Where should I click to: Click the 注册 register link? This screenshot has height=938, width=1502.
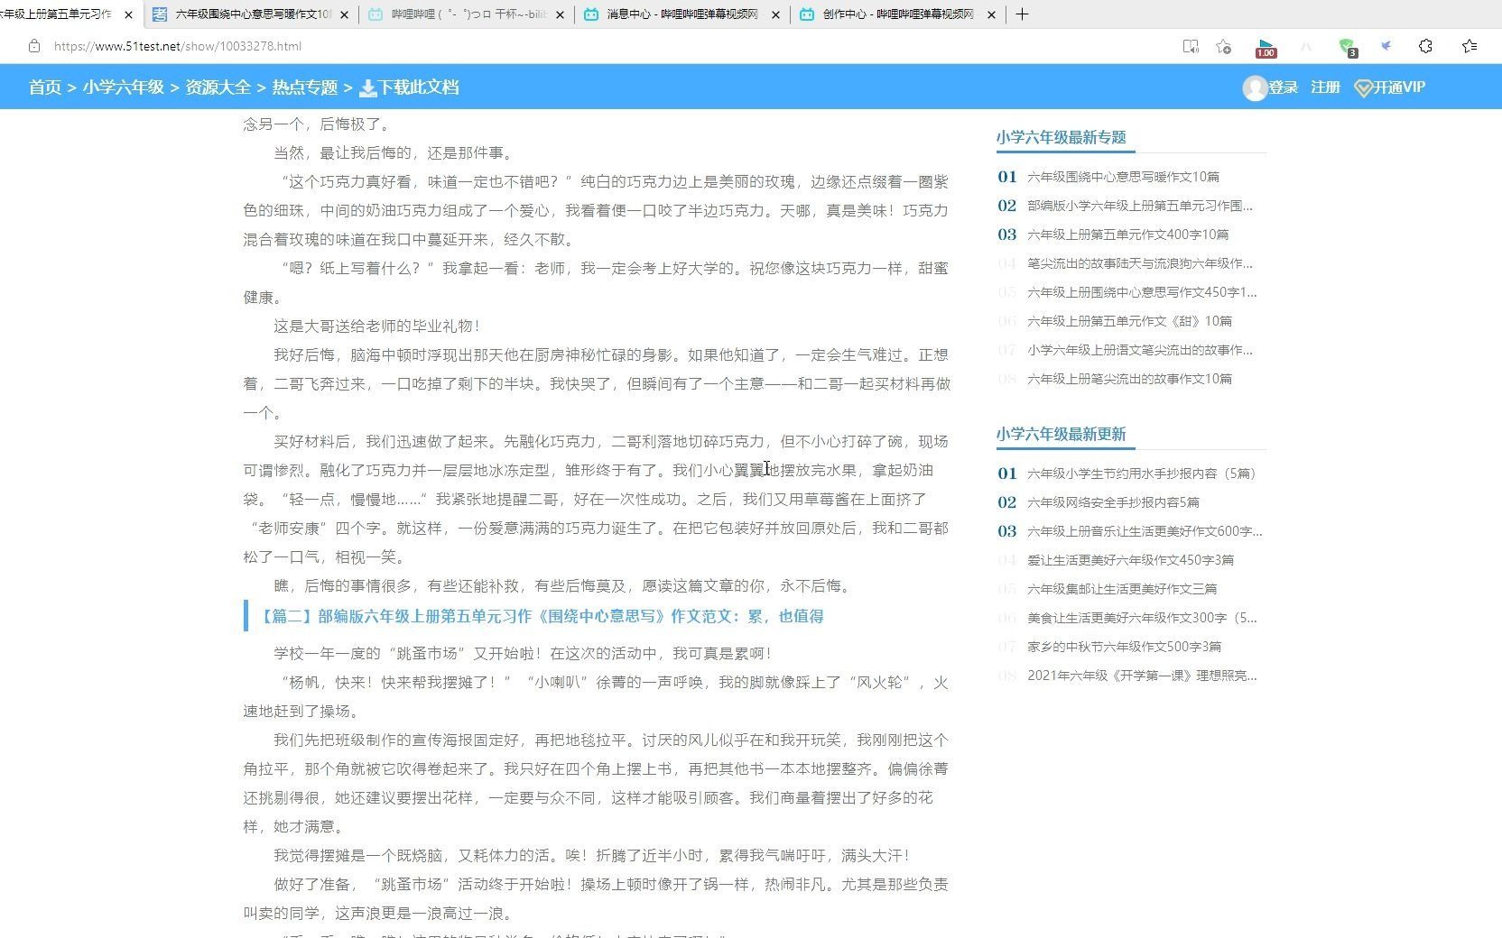coord(1325,87)
